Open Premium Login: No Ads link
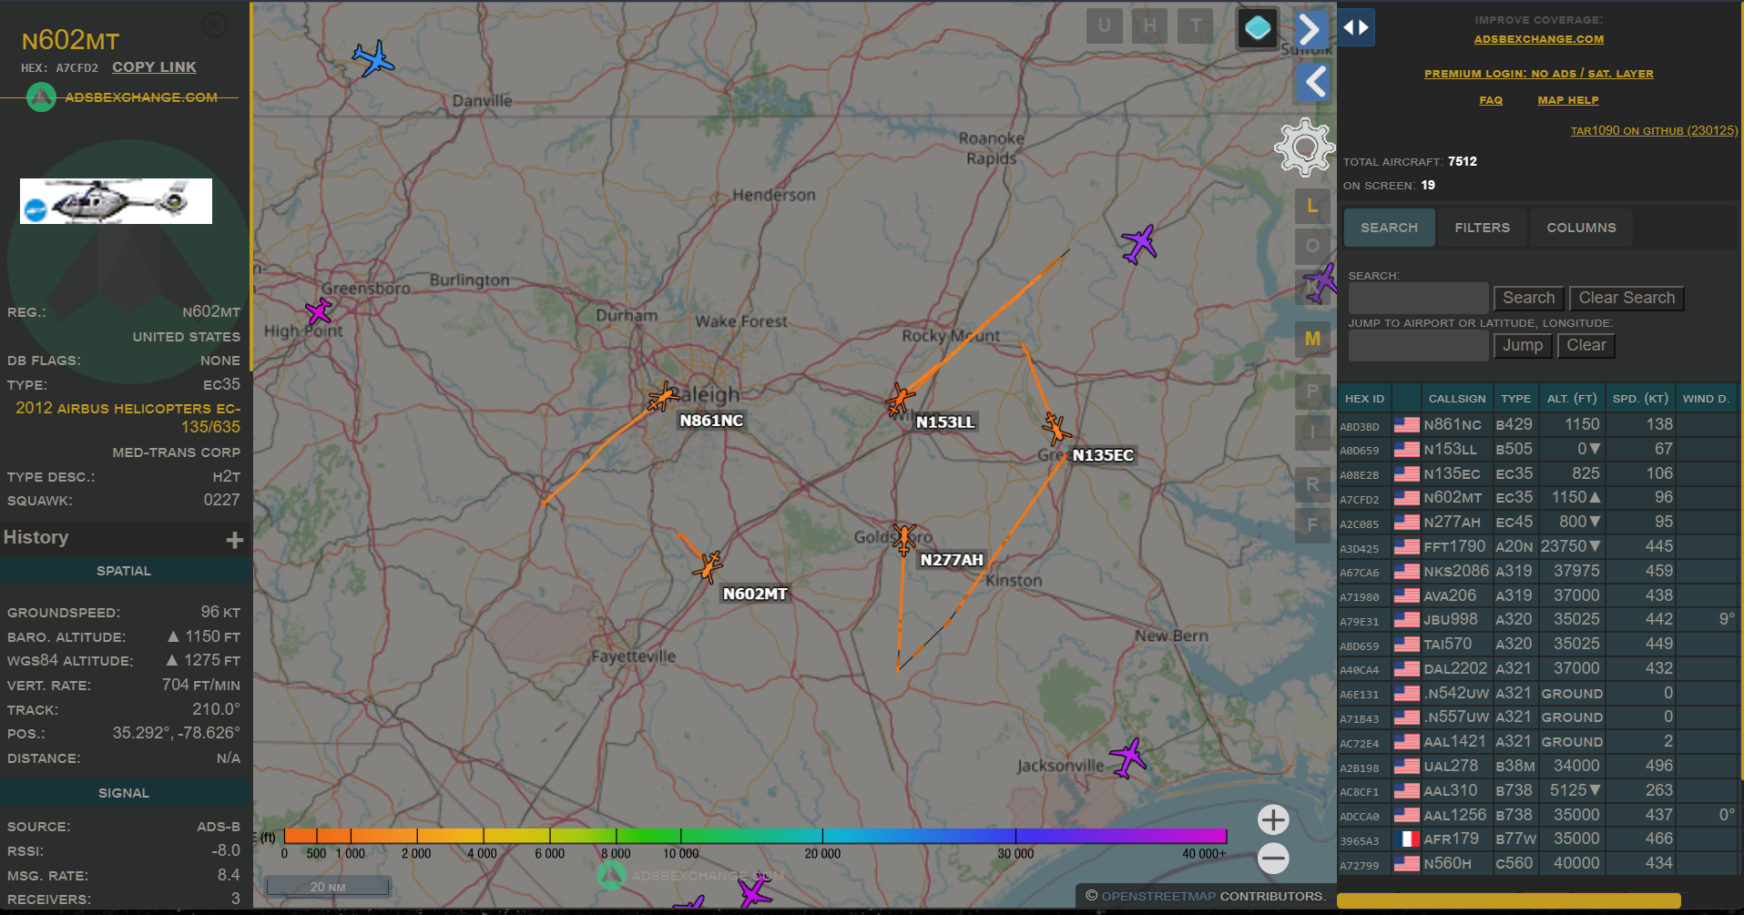Viewport: 1744px width, 915px height. click(1538, 74)
